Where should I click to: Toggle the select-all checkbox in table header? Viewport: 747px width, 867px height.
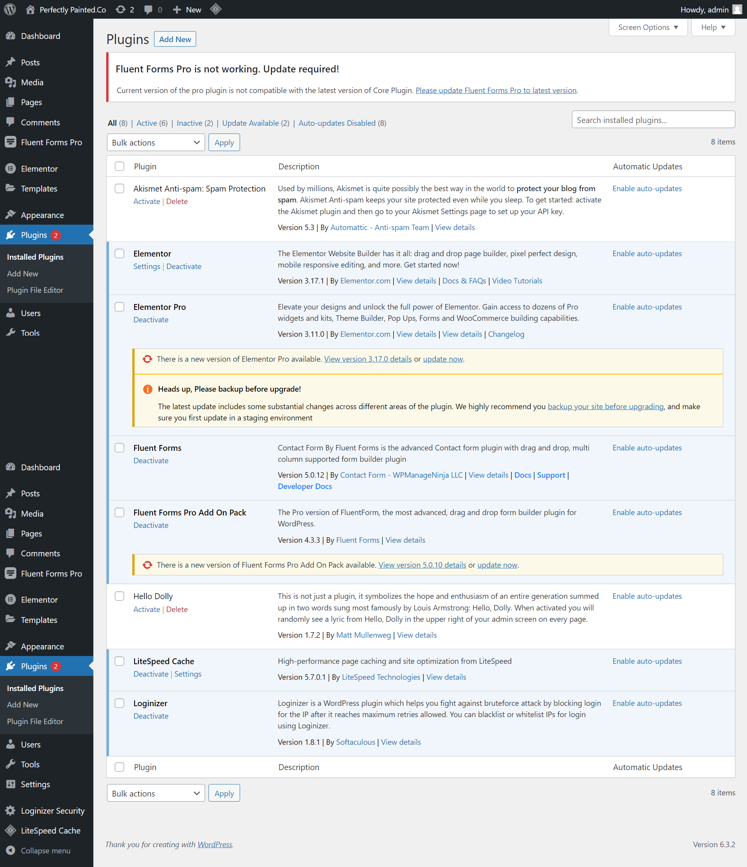tap(119, 167)
